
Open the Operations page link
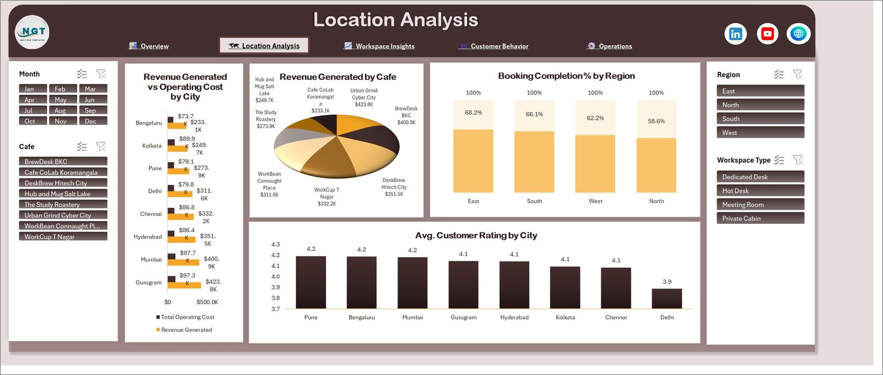(x=609, y=46)
